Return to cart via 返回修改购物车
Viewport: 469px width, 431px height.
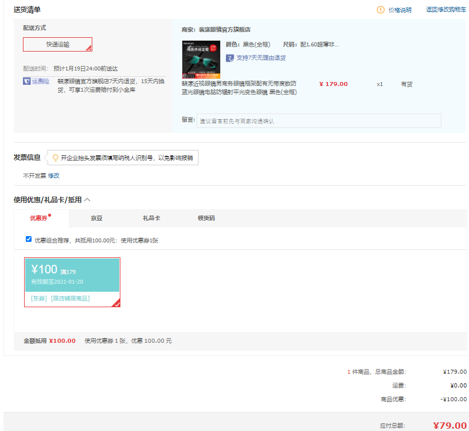tap(446, 10)
